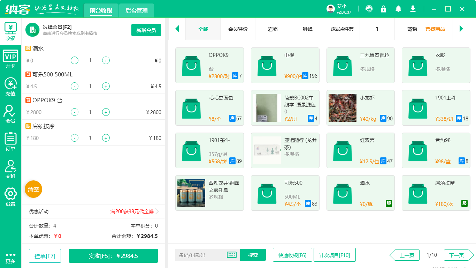Decrease quantity of 肩颈按摩 with minus button

(75, 138)
